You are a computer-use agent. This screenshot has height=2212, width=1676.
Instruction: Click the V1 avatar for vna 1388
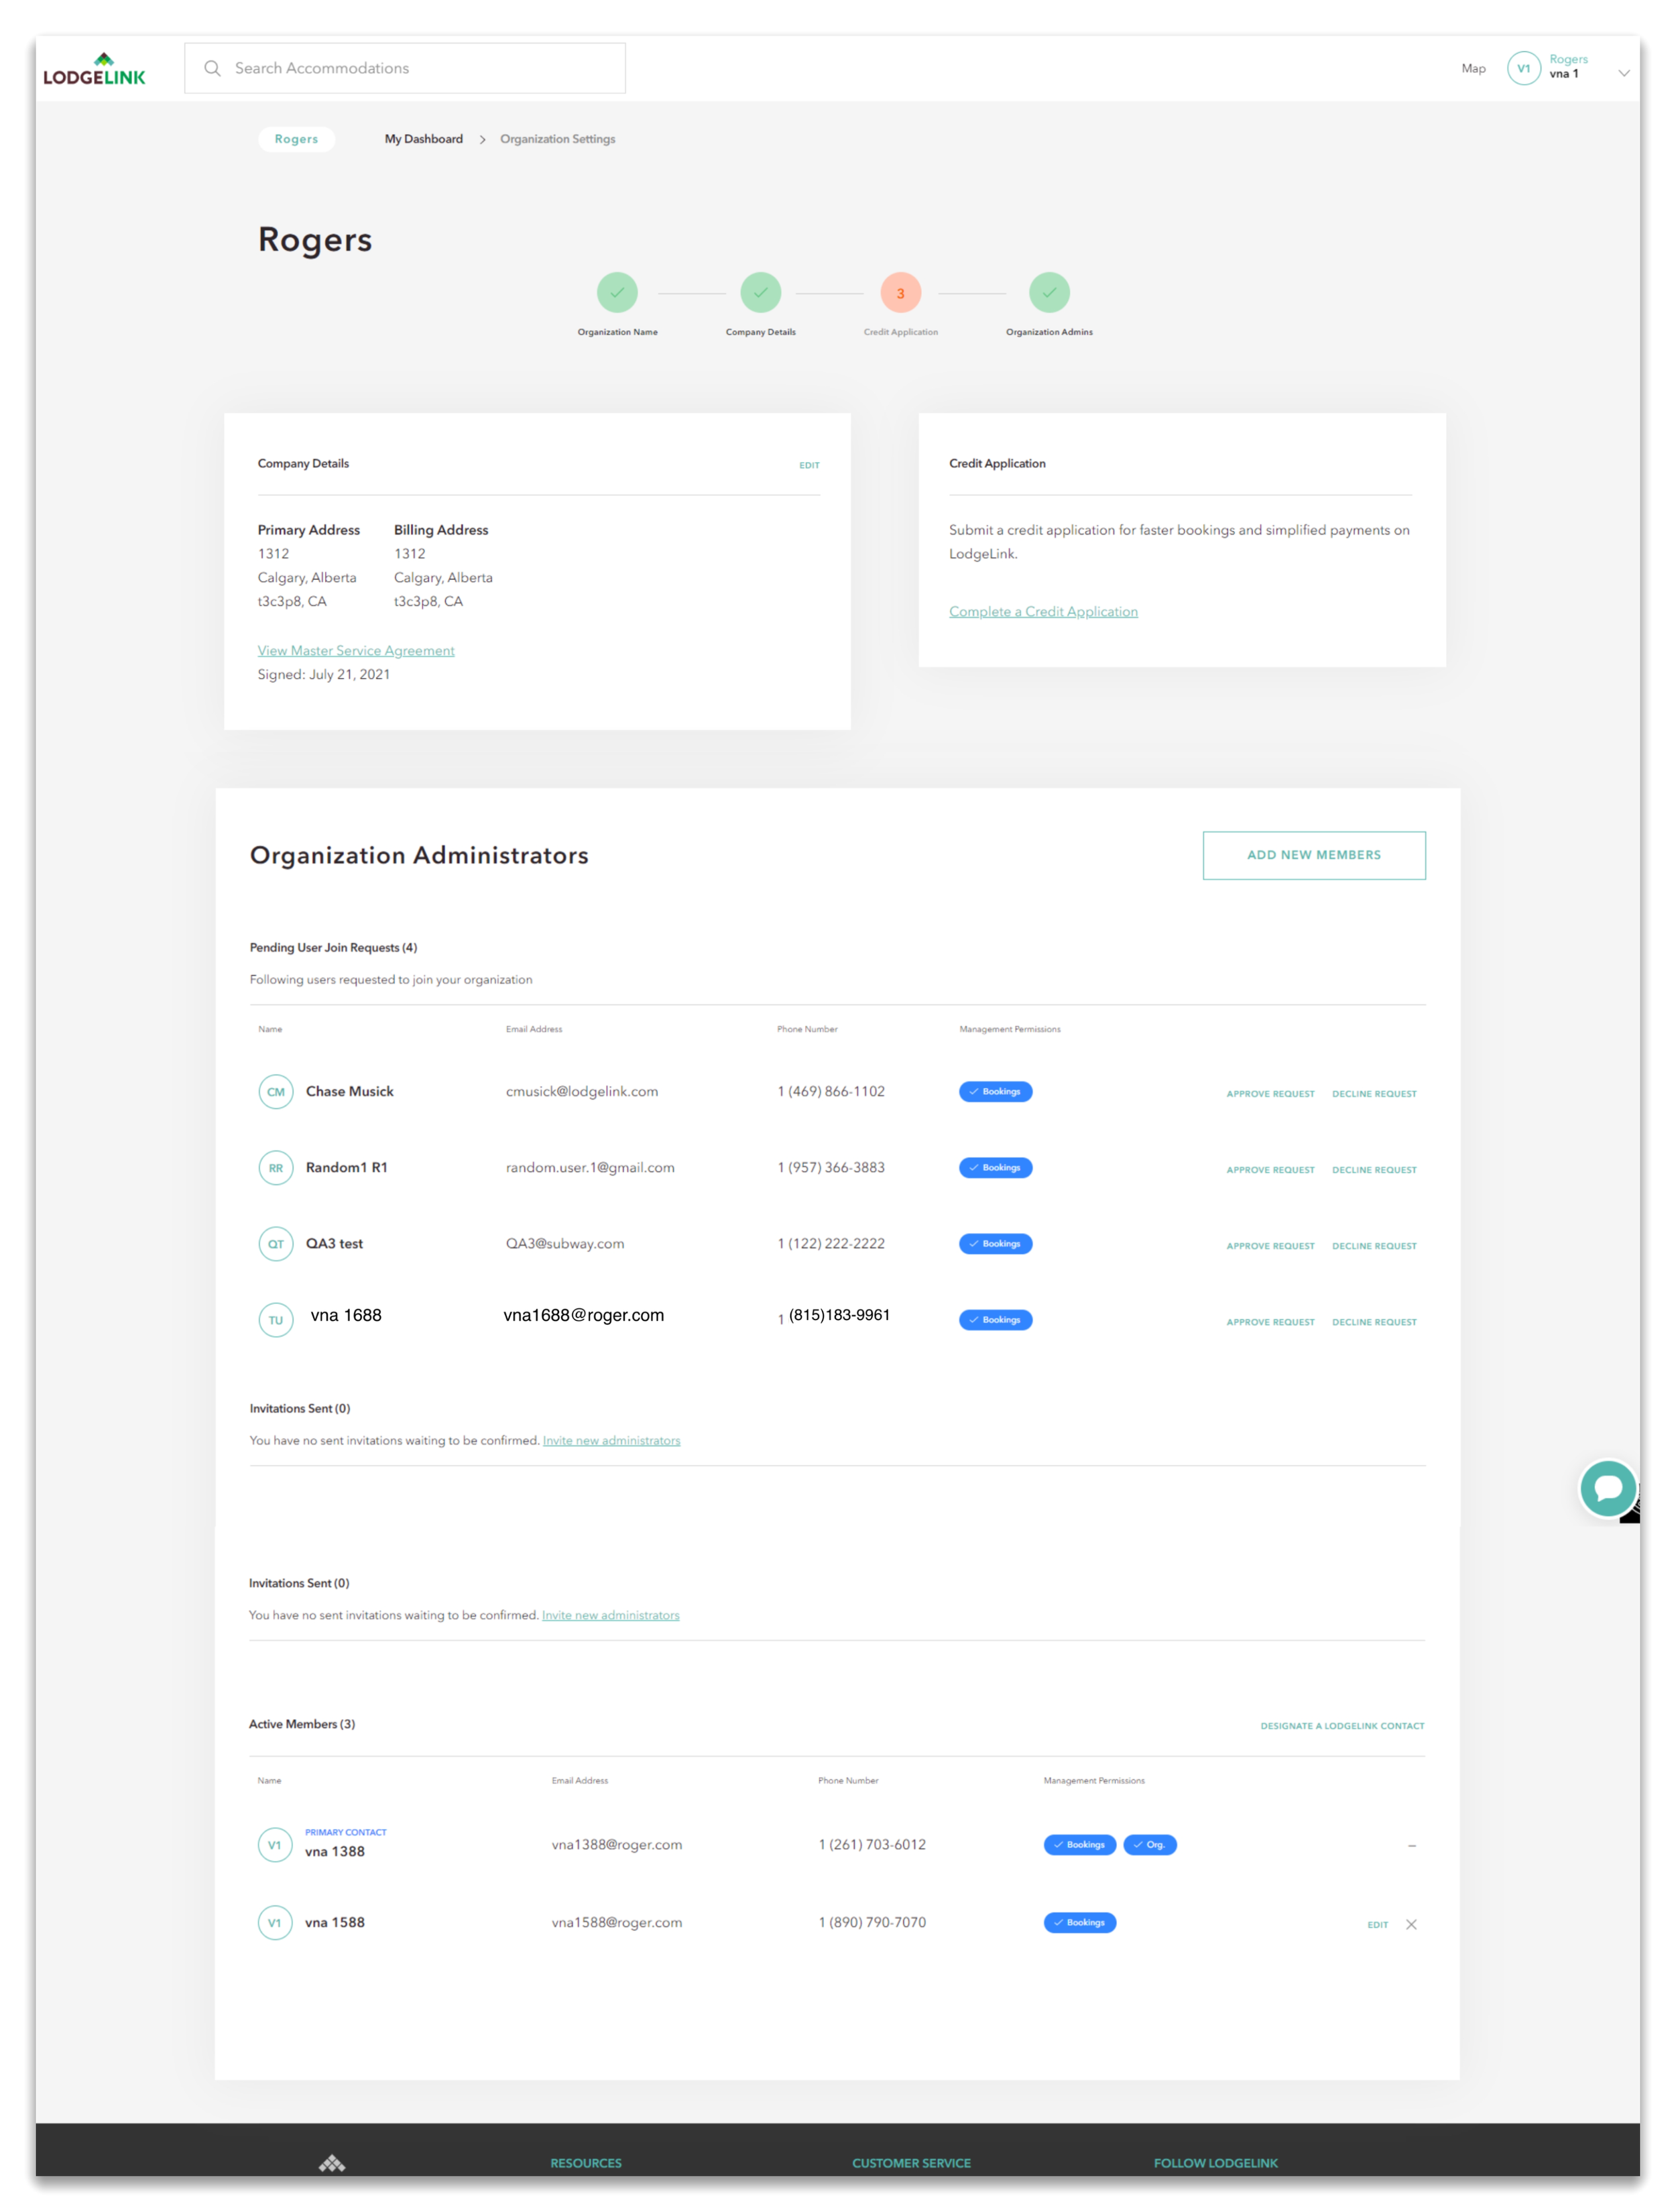(x=275, y=1845)
